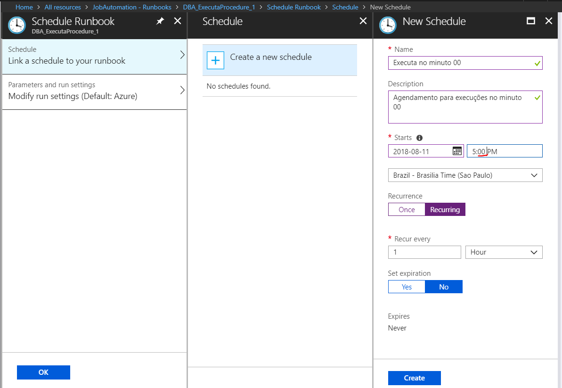Close the Schedule blade
Viewport: 562px width, 388px height.
pos(363,21)
